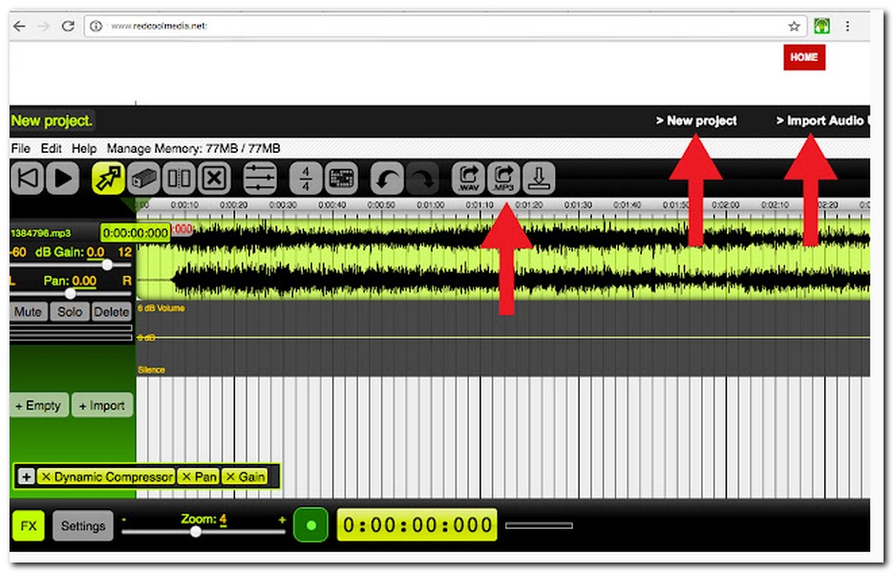Click the + Import track button

(102, 406)
